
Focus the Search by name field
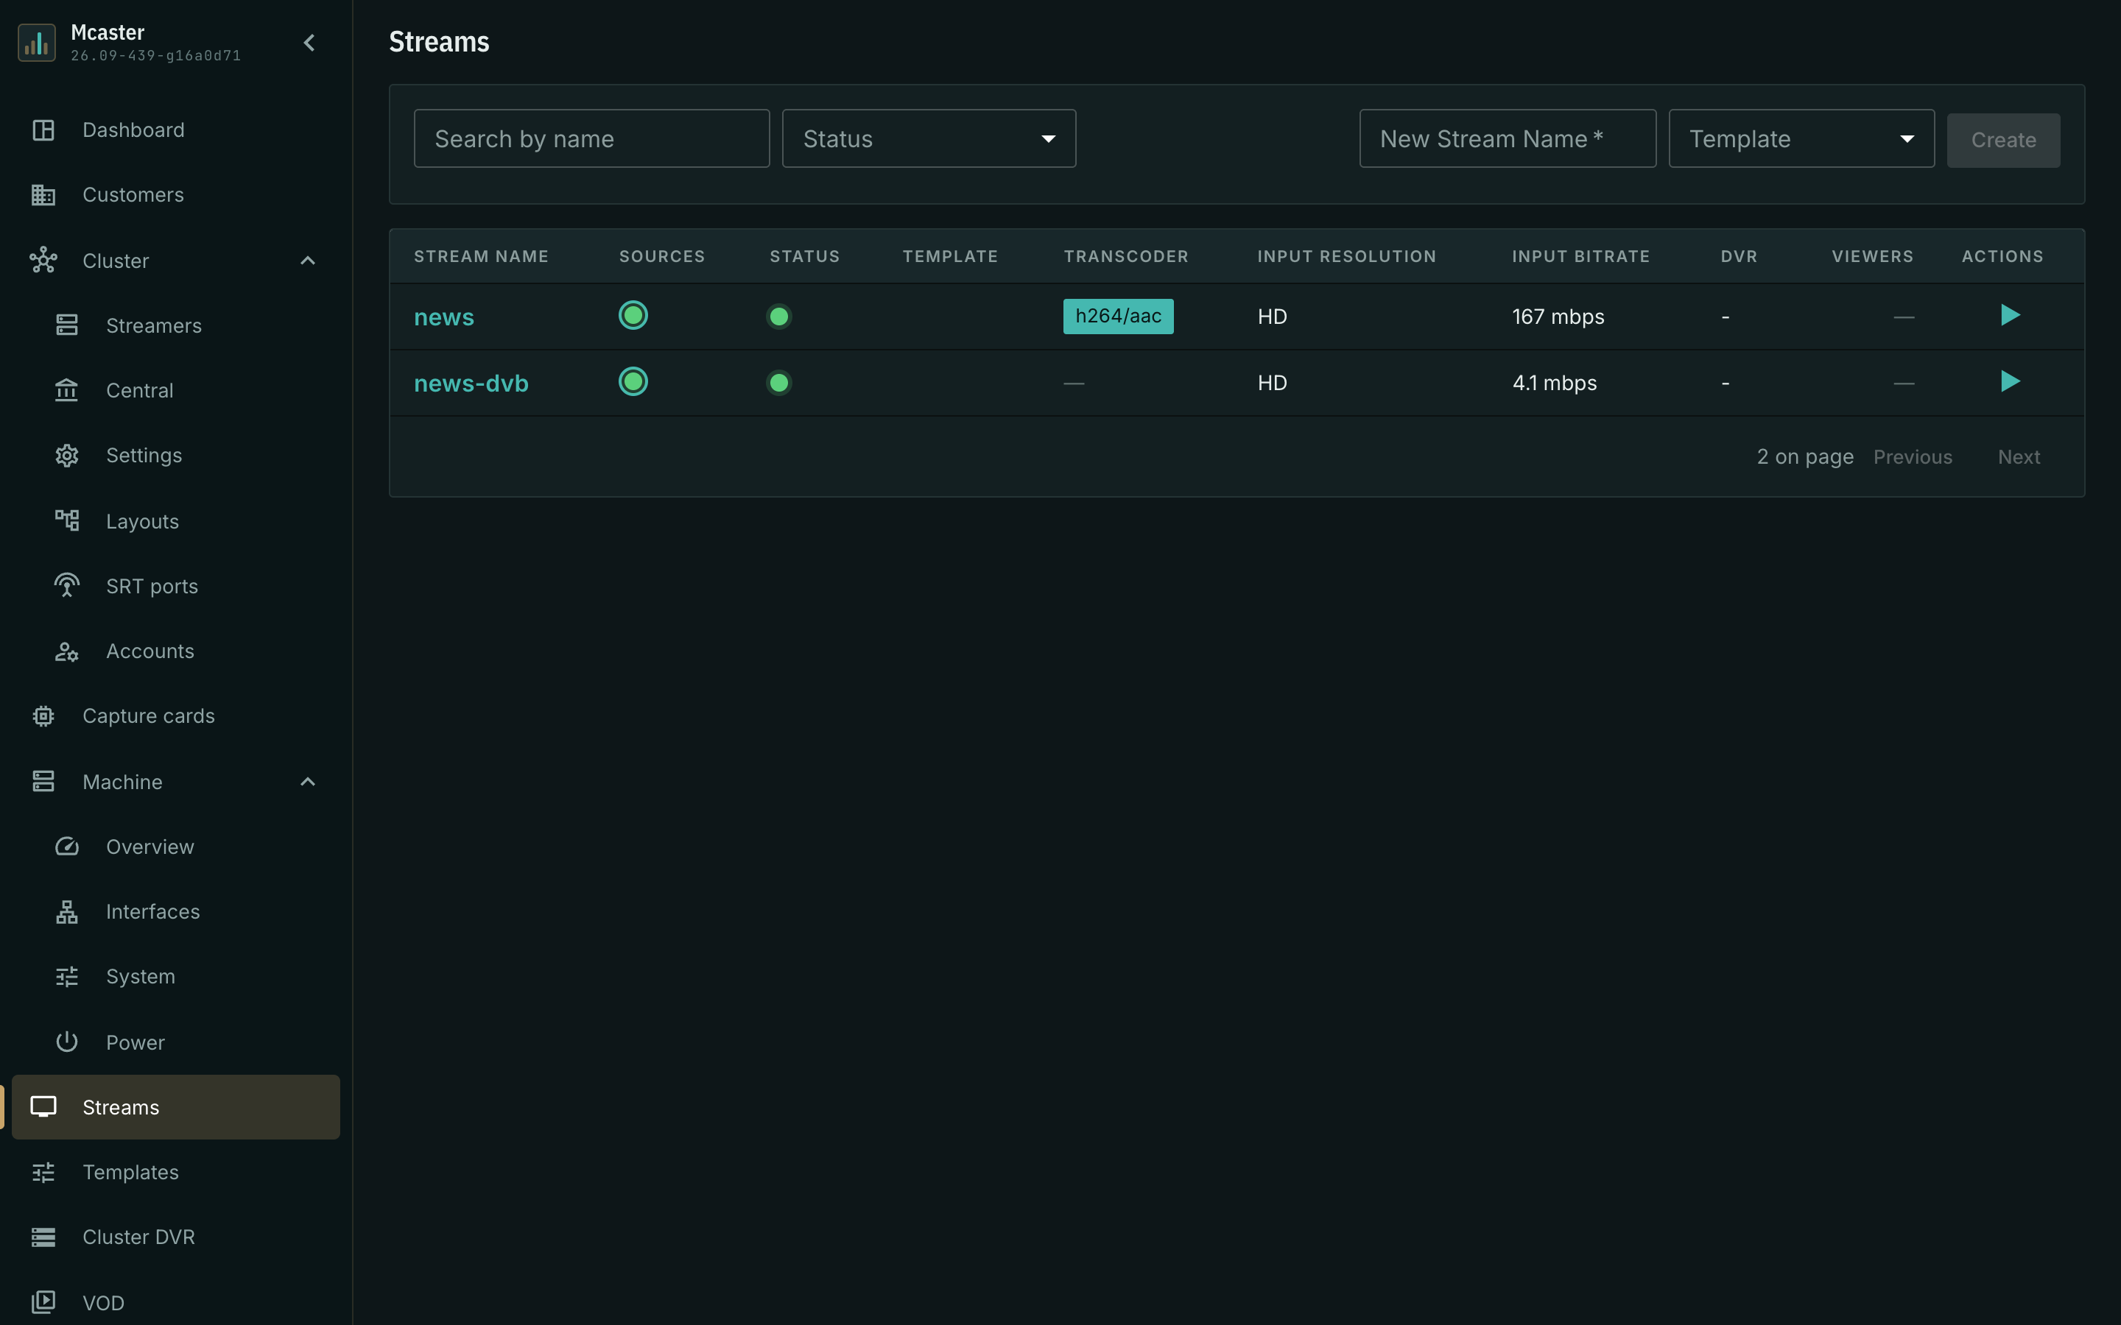tap(591, 138)
